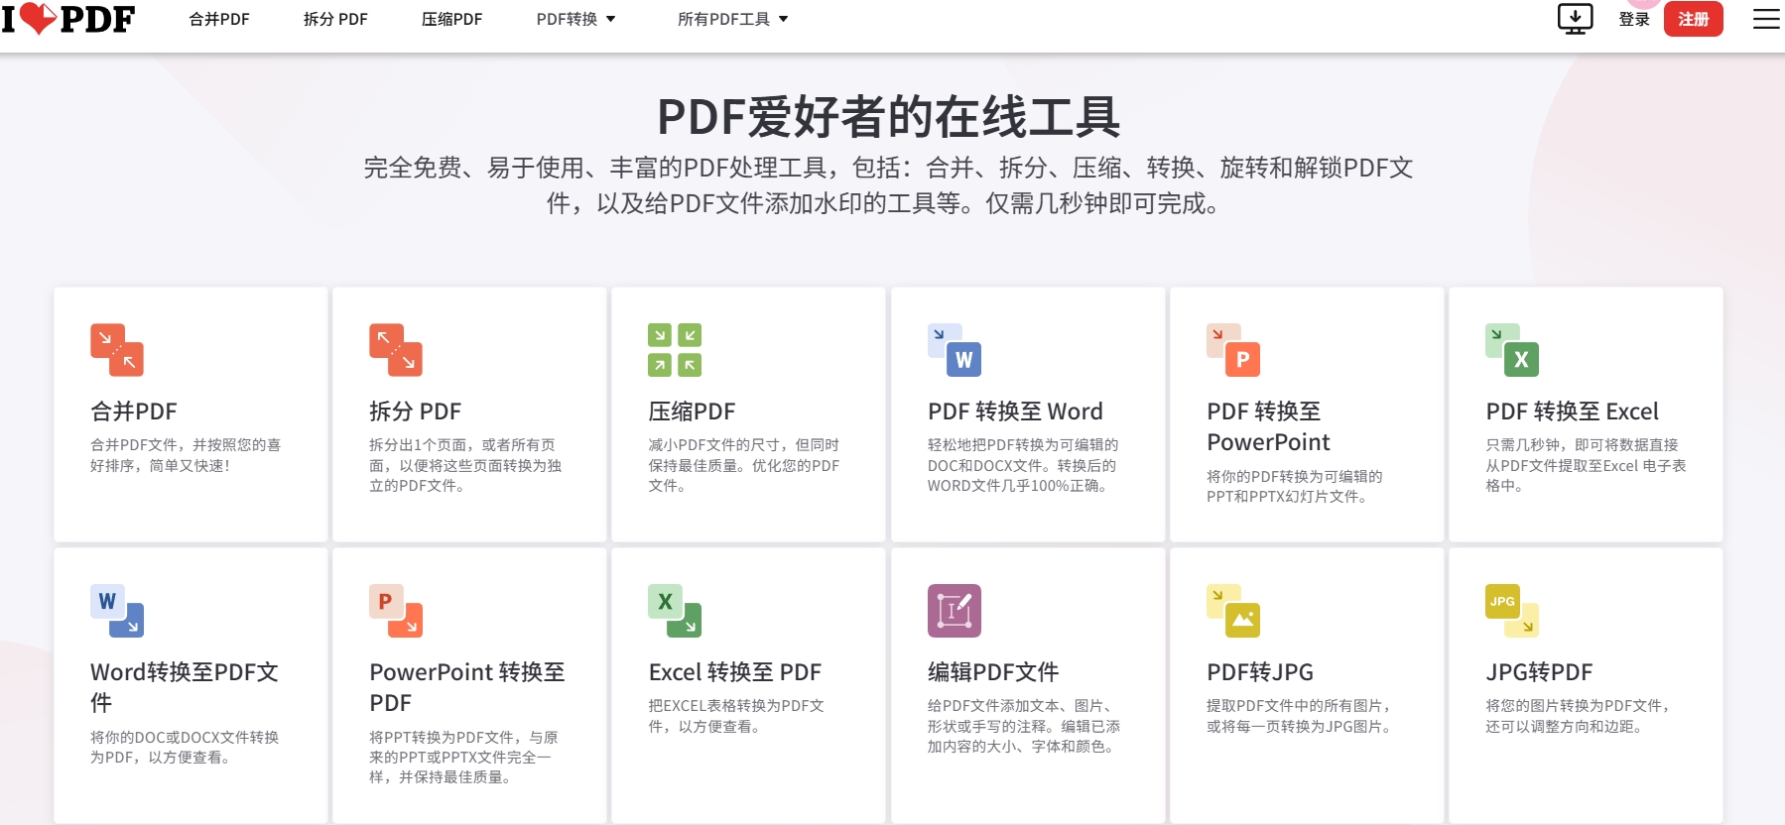The height and width of the screenshot is (825, 1785).
Task: Click the PDF to PowerPoint card icon
Action: click(1233, 350)
